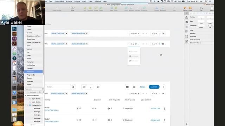The width and height of the screenshot is (225, 126).
Task: Open the App Store dock icon
Action: coord(14,92)
